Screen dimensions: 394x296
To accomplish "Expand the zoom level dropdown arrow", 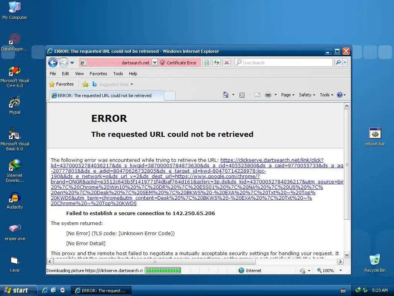I will coord(341,270).
